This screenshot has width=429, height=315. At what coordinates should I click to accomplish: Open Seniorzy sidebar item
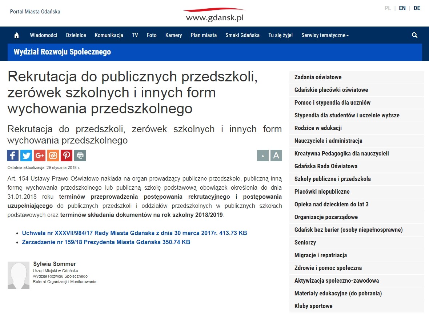(357, 243)
